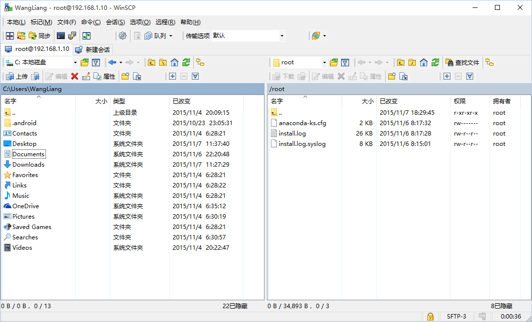
Task: Click remote panel Open Directory icon
Action: click(x=334, y=62)
